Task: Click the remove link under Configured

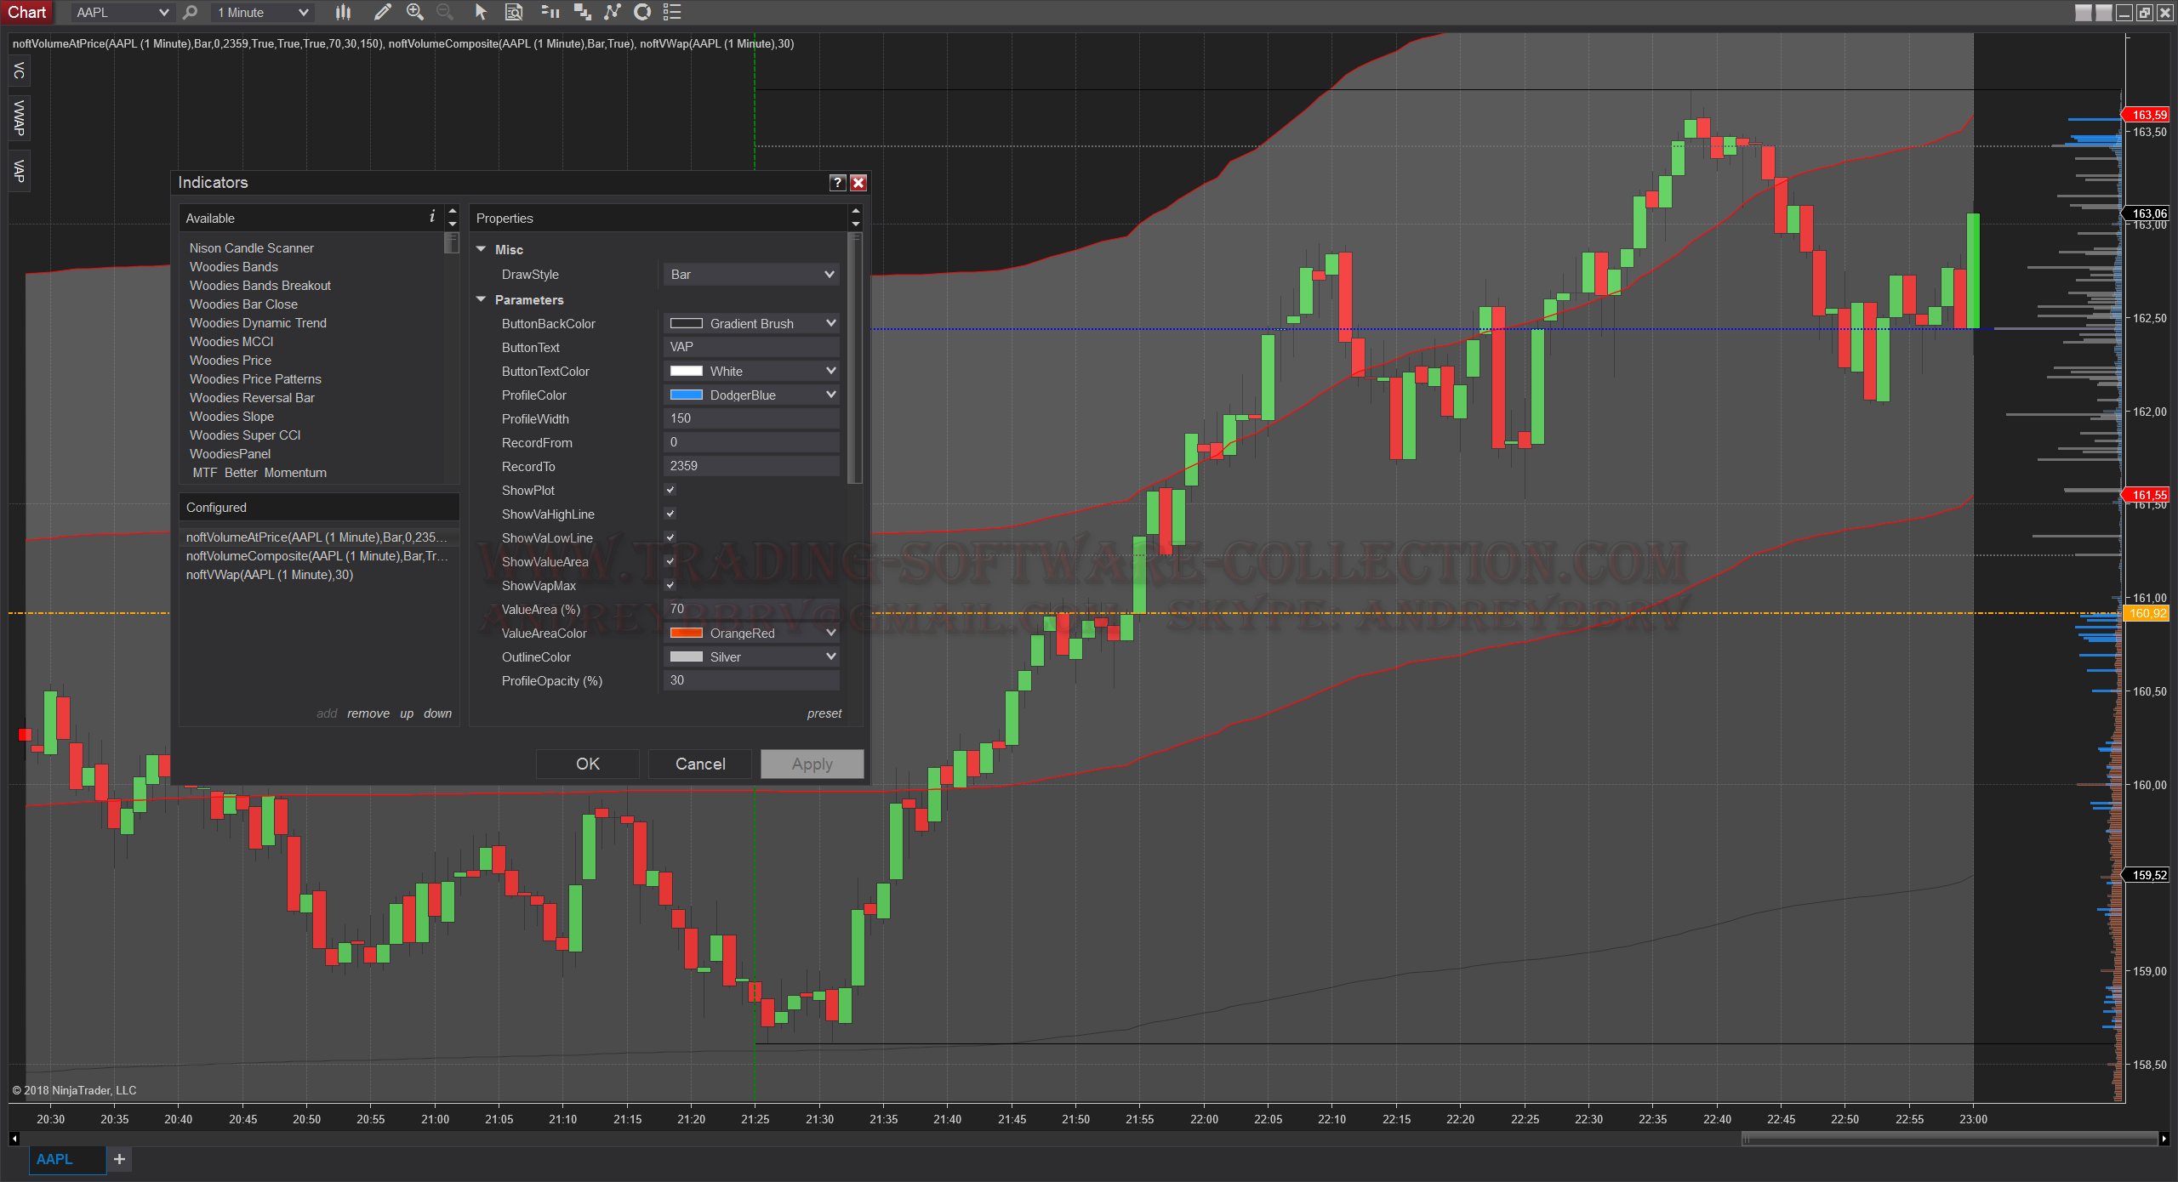Action: pos(368,713)
